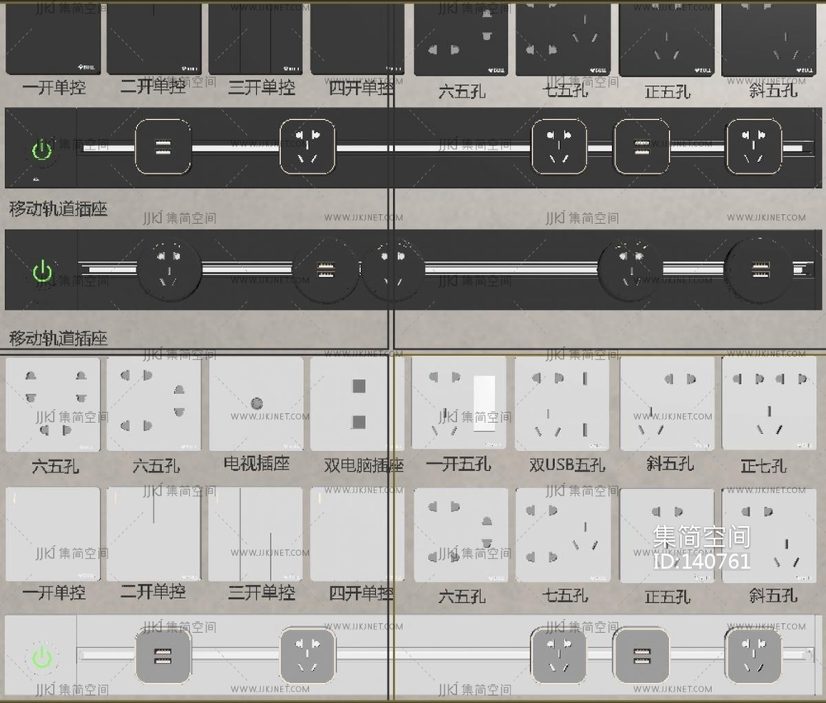Select the square USB module beside the top power icon
826x703 pixels.
[x=164, y=147]
